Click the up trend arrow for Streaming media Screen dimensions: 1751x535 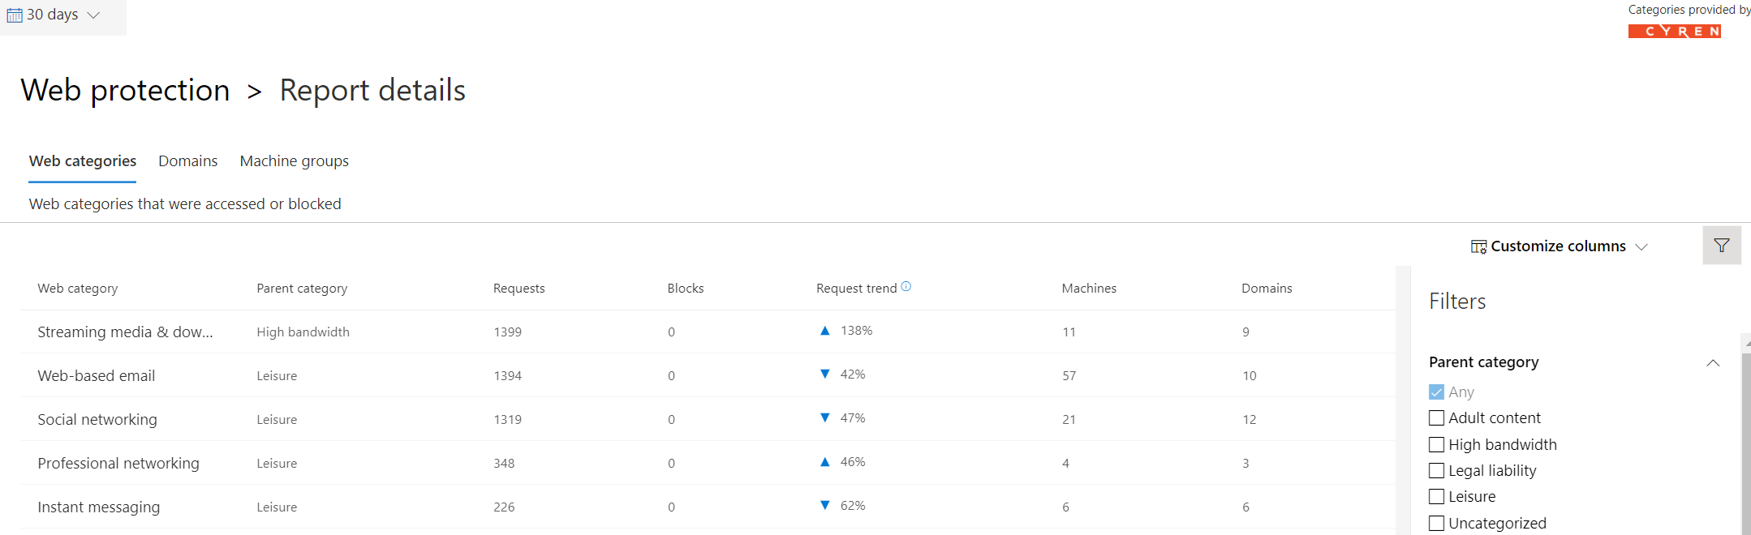coord(824,331)
